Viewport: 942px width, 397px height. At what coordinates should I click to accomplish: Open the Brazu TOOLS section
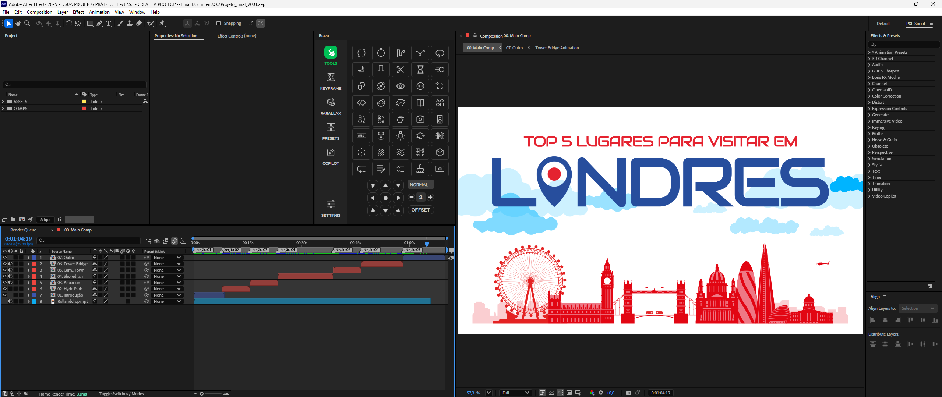click(331, 56)
